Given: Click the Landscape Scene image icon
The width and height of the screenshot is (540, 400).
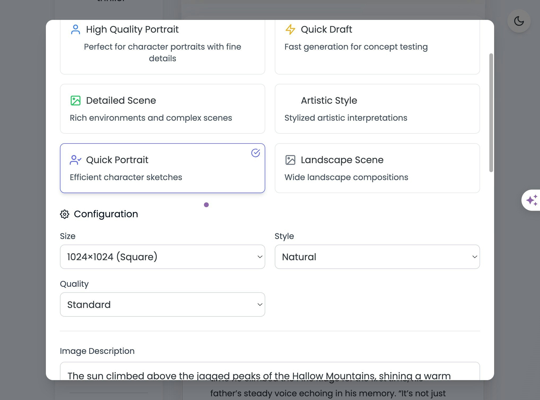Looking at the screenshot, I should [290, 160].
